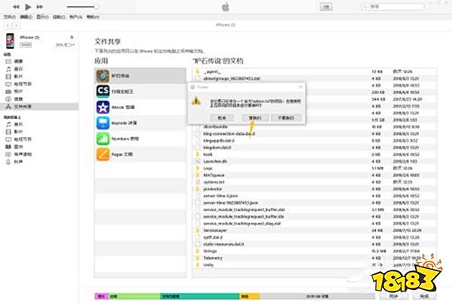
Task: Click the light green 应用 storage segment
Action: [134, 296]
